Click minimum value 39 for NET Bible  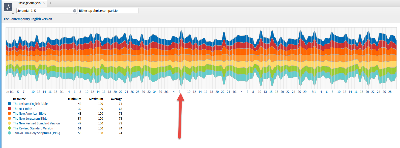[x=80, y=109]
